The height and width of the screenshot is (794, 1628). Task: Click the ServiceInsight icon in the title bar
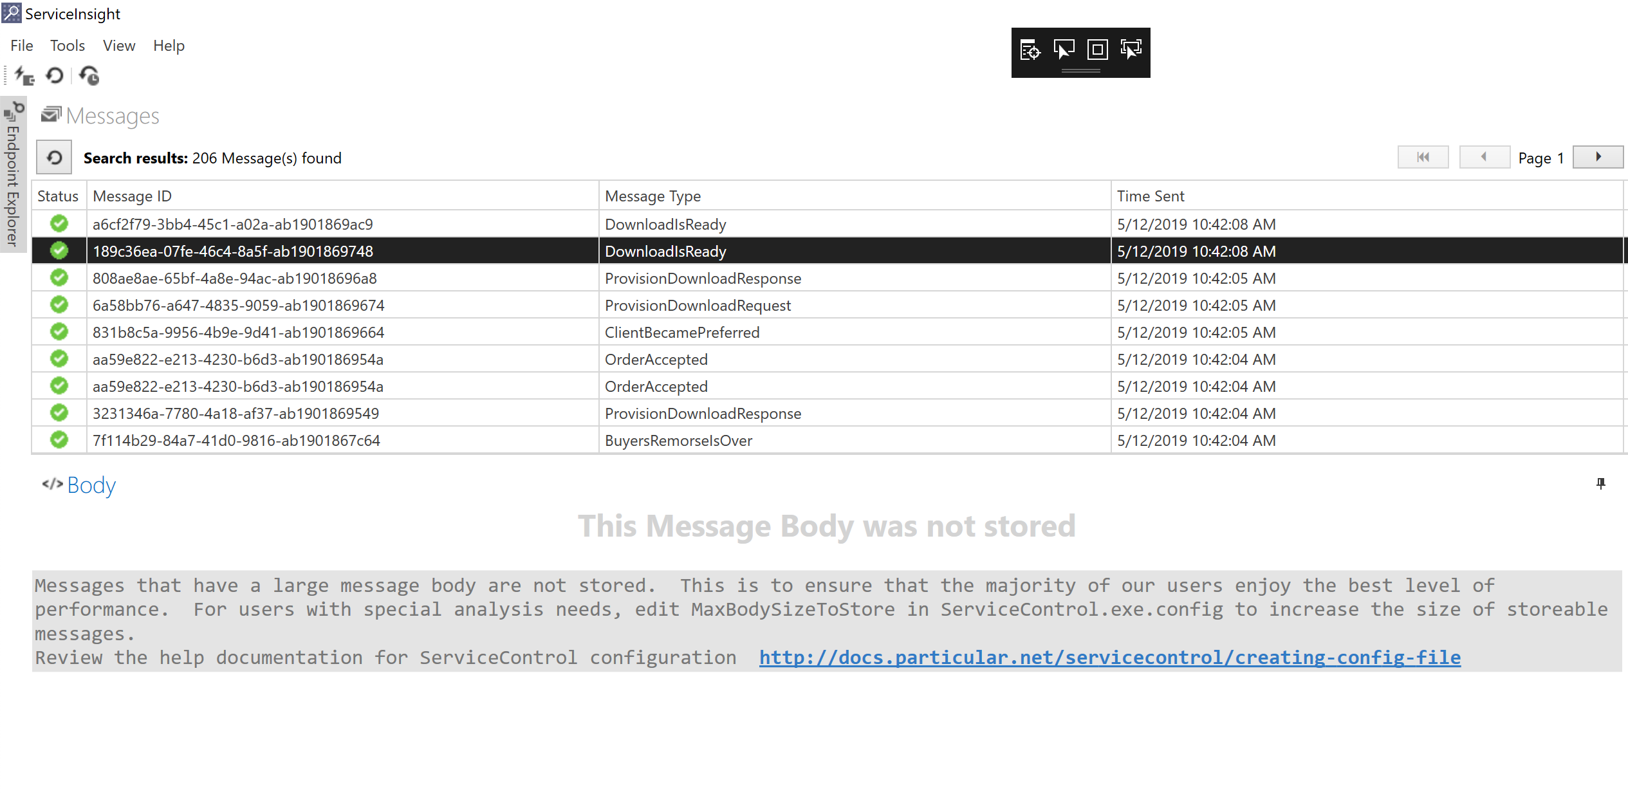(x=10, y=12)
